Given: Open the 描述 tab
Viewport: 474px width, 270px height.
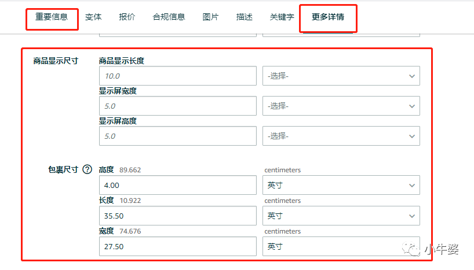Looking at the screenshot, I should pyautogui.click(x=245, y=17).
